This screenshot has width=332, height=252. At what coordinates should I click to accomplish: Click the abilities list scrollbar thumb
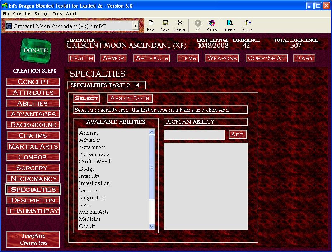click(151, 167)
